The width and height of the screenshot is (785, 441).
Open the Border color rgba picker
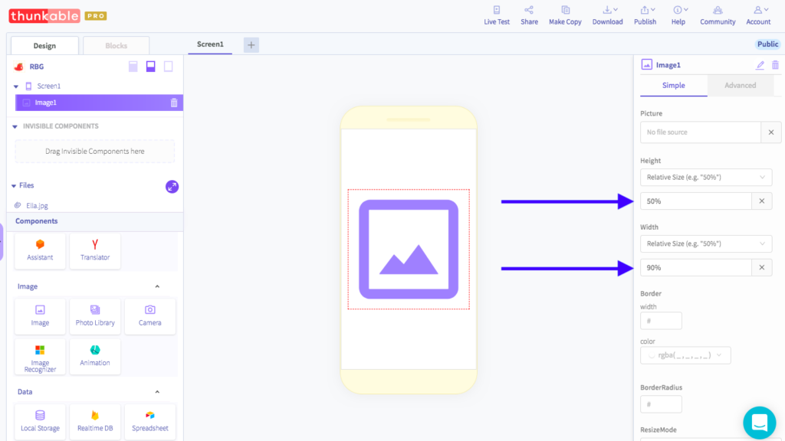click(x=685, y=355)
